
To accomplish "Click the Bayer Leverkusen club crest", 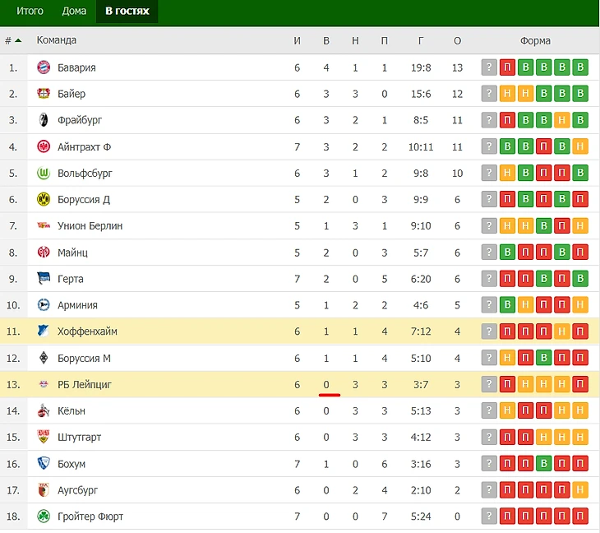I will pos(44,94).
